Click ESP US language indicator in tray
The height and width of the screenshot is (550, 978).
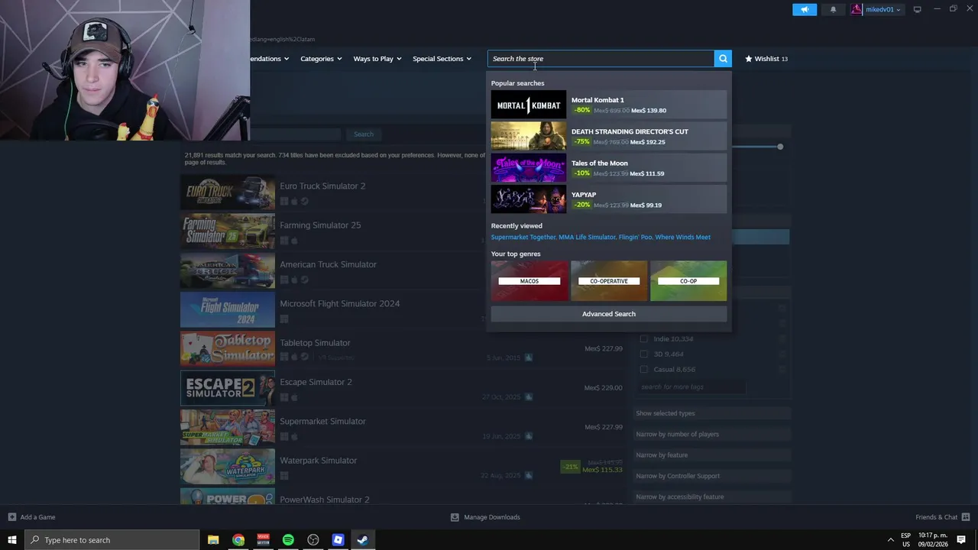pos(905,540)
